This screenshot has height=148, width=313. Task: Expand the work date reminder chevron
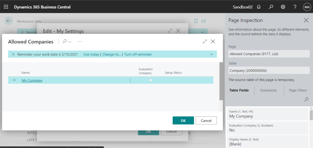[212, 54]
